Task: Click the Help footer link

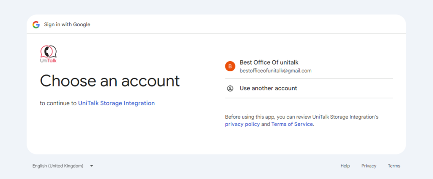Action: (x=345, y=166)
